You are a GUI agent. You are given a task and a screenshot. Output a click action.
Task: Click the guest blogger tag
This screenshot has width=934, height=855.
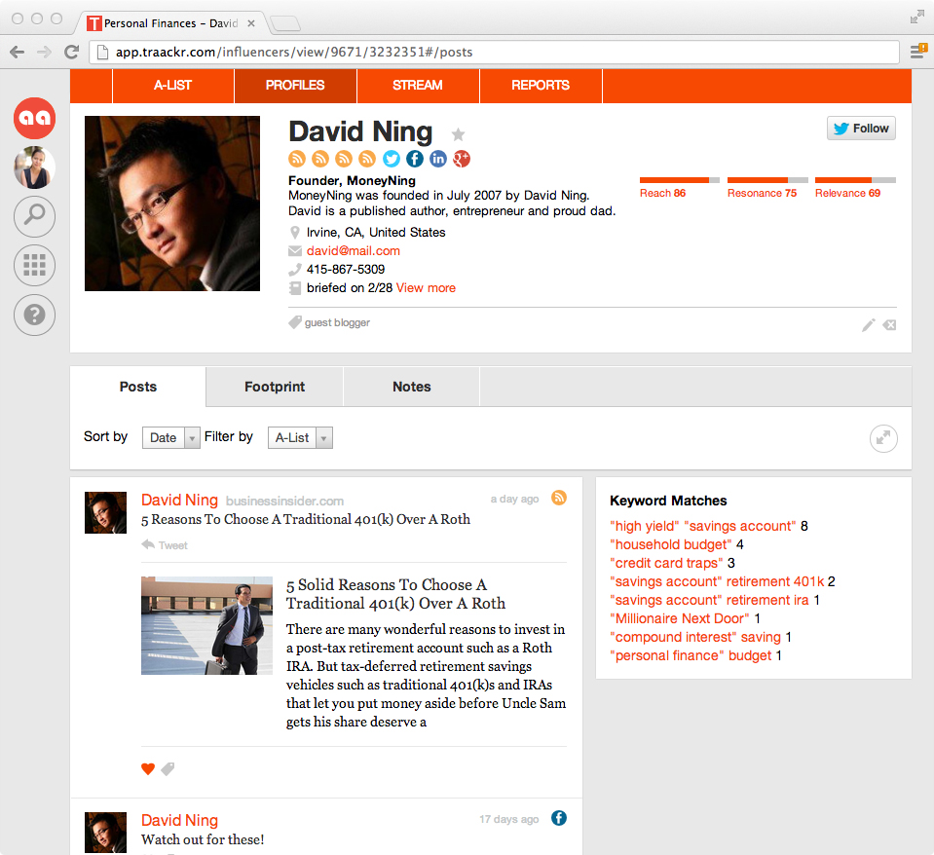[x=337, y=322]
